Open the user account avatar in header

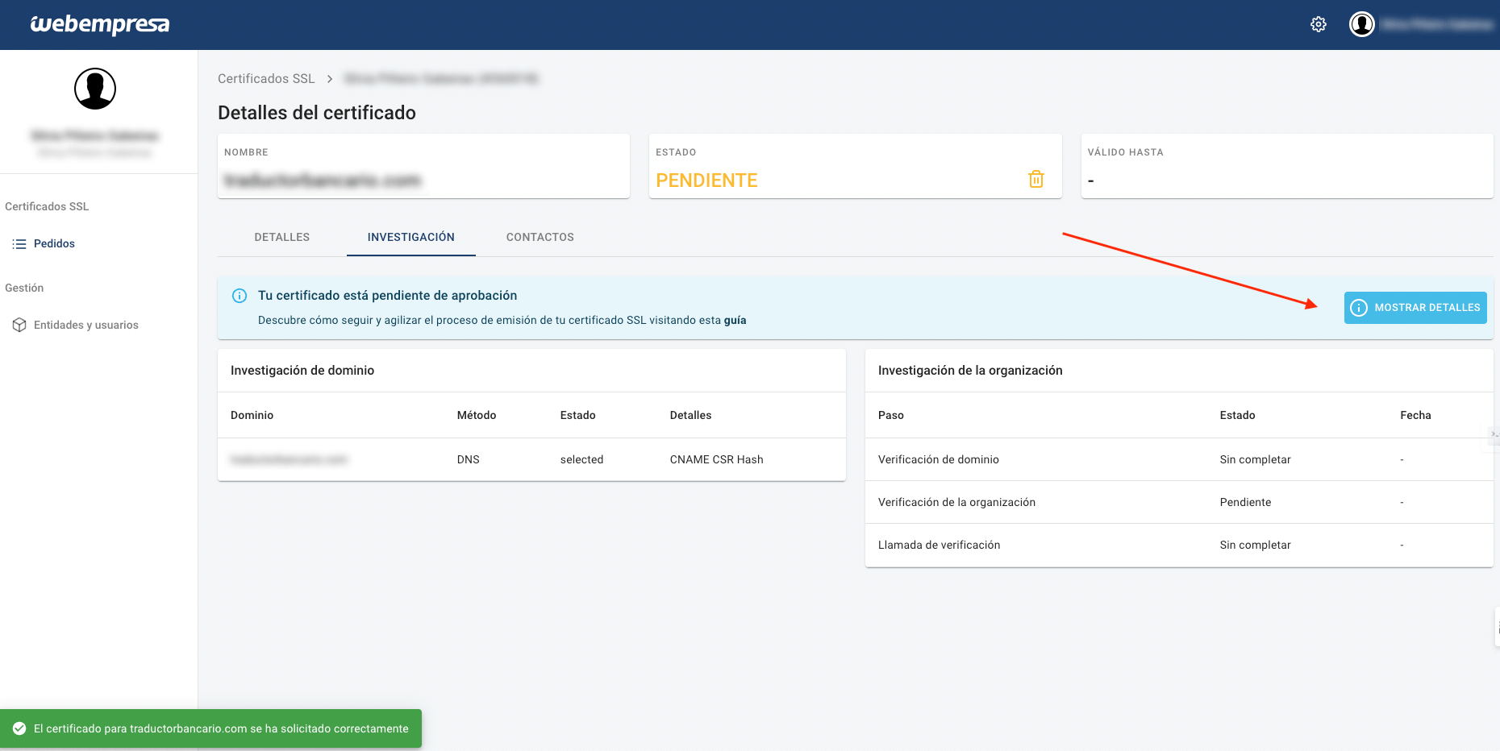coord(1362,24)
